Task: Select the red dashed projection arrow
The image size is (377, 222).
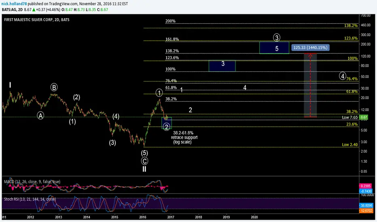Action: (310, 85)
